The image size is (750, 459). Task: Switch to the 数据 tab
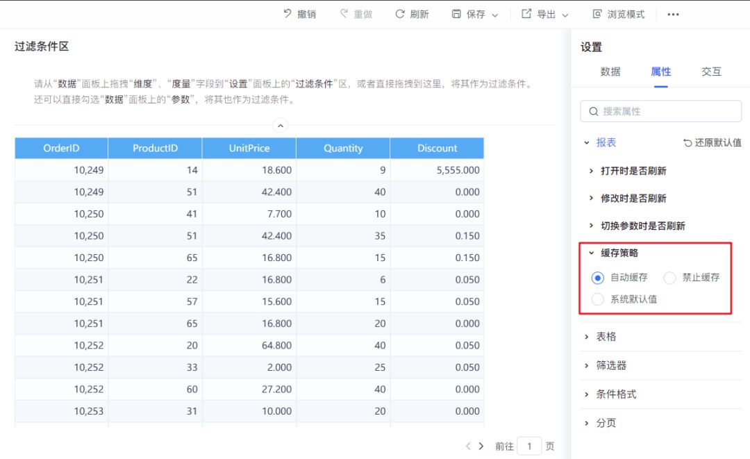pos(610,72)
